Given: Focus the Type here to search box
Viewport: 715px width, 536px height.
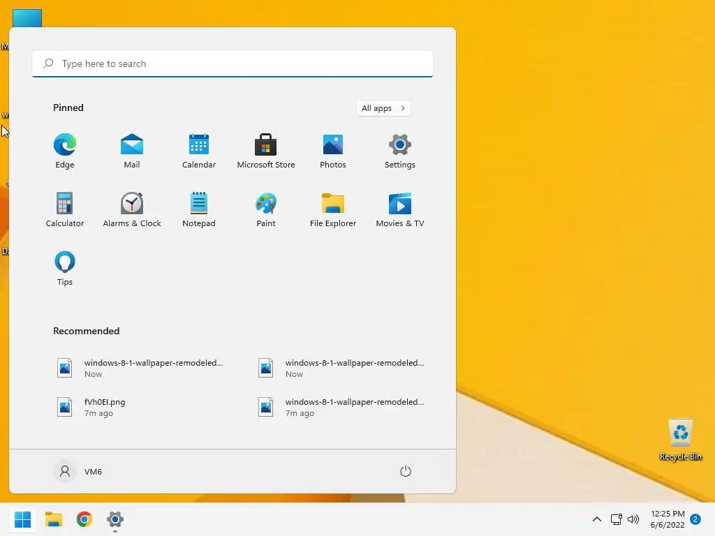Looking at the screenshot, I should pyautogui.click(x=233, y=64).
